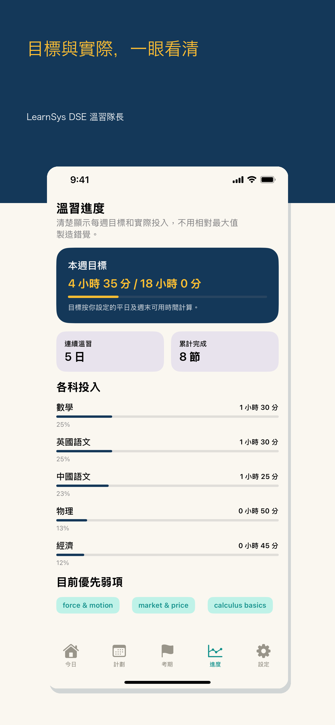
Task: Select the calculus basics chip
Action: pos(240,605)
